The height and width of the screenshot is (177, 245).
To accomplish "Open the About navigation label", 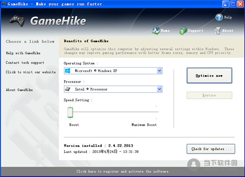I will pyautogui.click(x=228, y=31).
